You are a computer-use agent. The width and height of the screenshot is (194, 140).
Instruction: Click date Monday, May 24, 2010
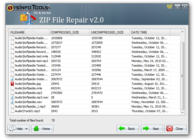point(150,61)
